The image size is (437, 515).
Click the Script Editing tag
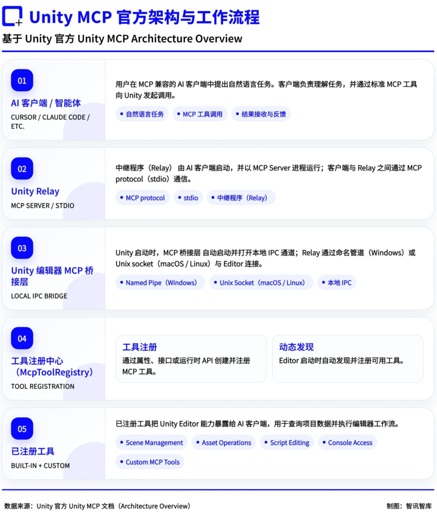[x=287, y=443]
